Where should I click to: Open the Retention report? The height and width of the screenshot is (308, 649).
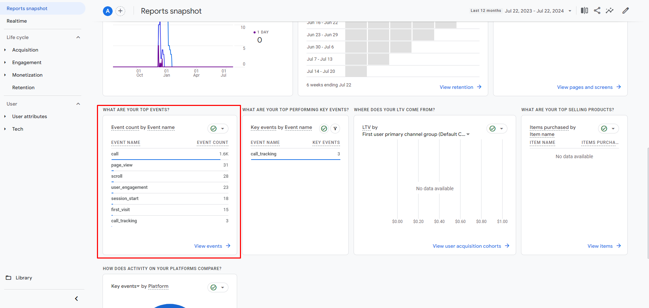23,87
